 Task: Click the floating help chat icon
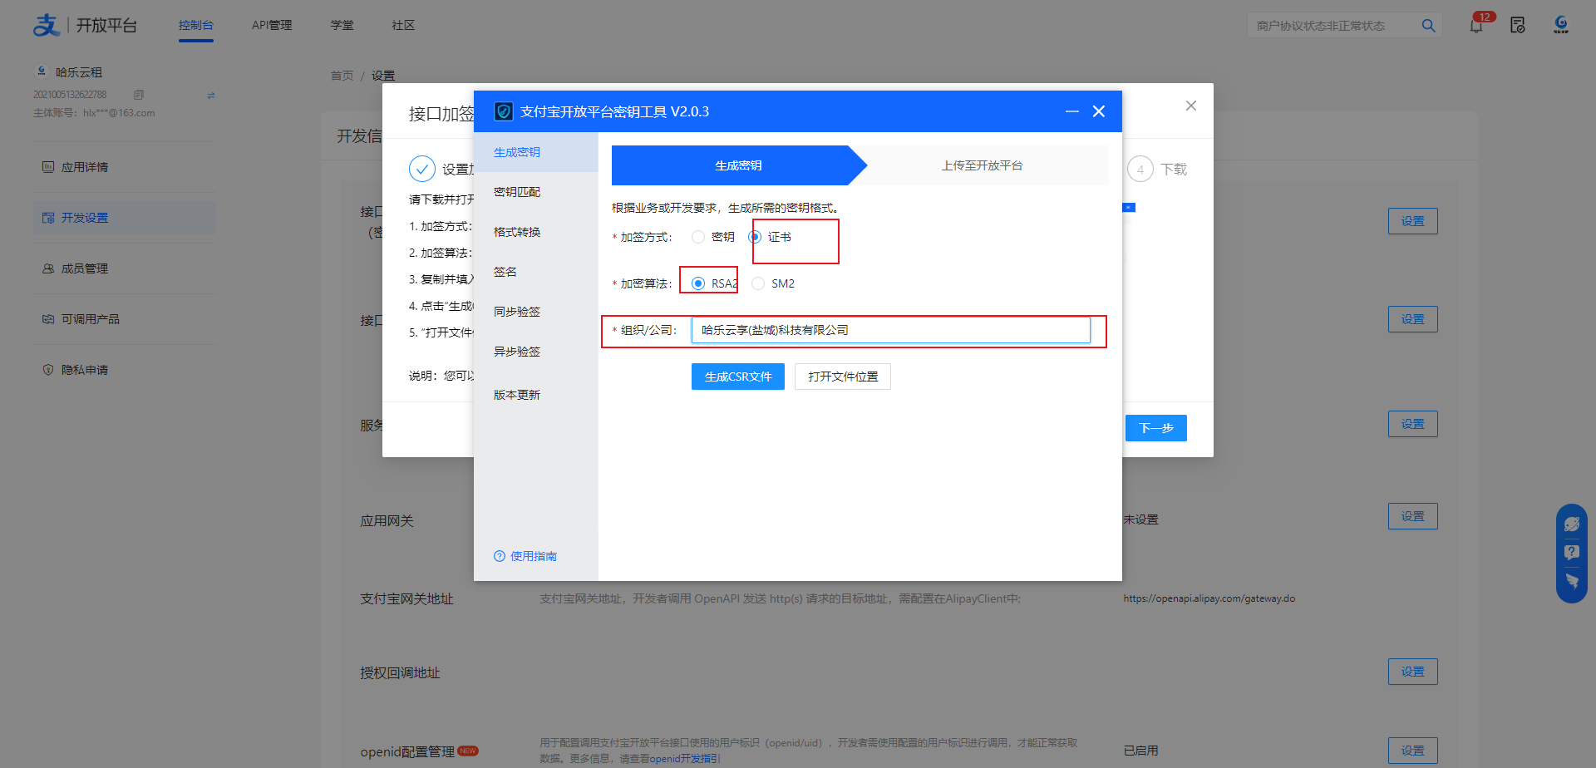click(1571, 553)
